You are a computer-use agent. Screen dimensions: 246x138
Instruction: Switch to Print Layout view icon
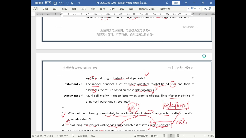[171, 136]
